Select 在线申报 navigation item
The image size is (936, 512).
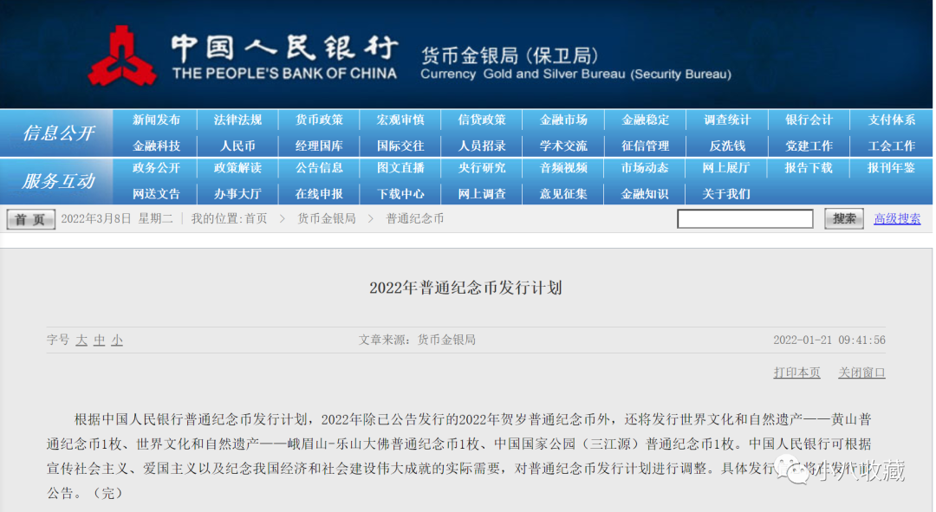(319, 194)
